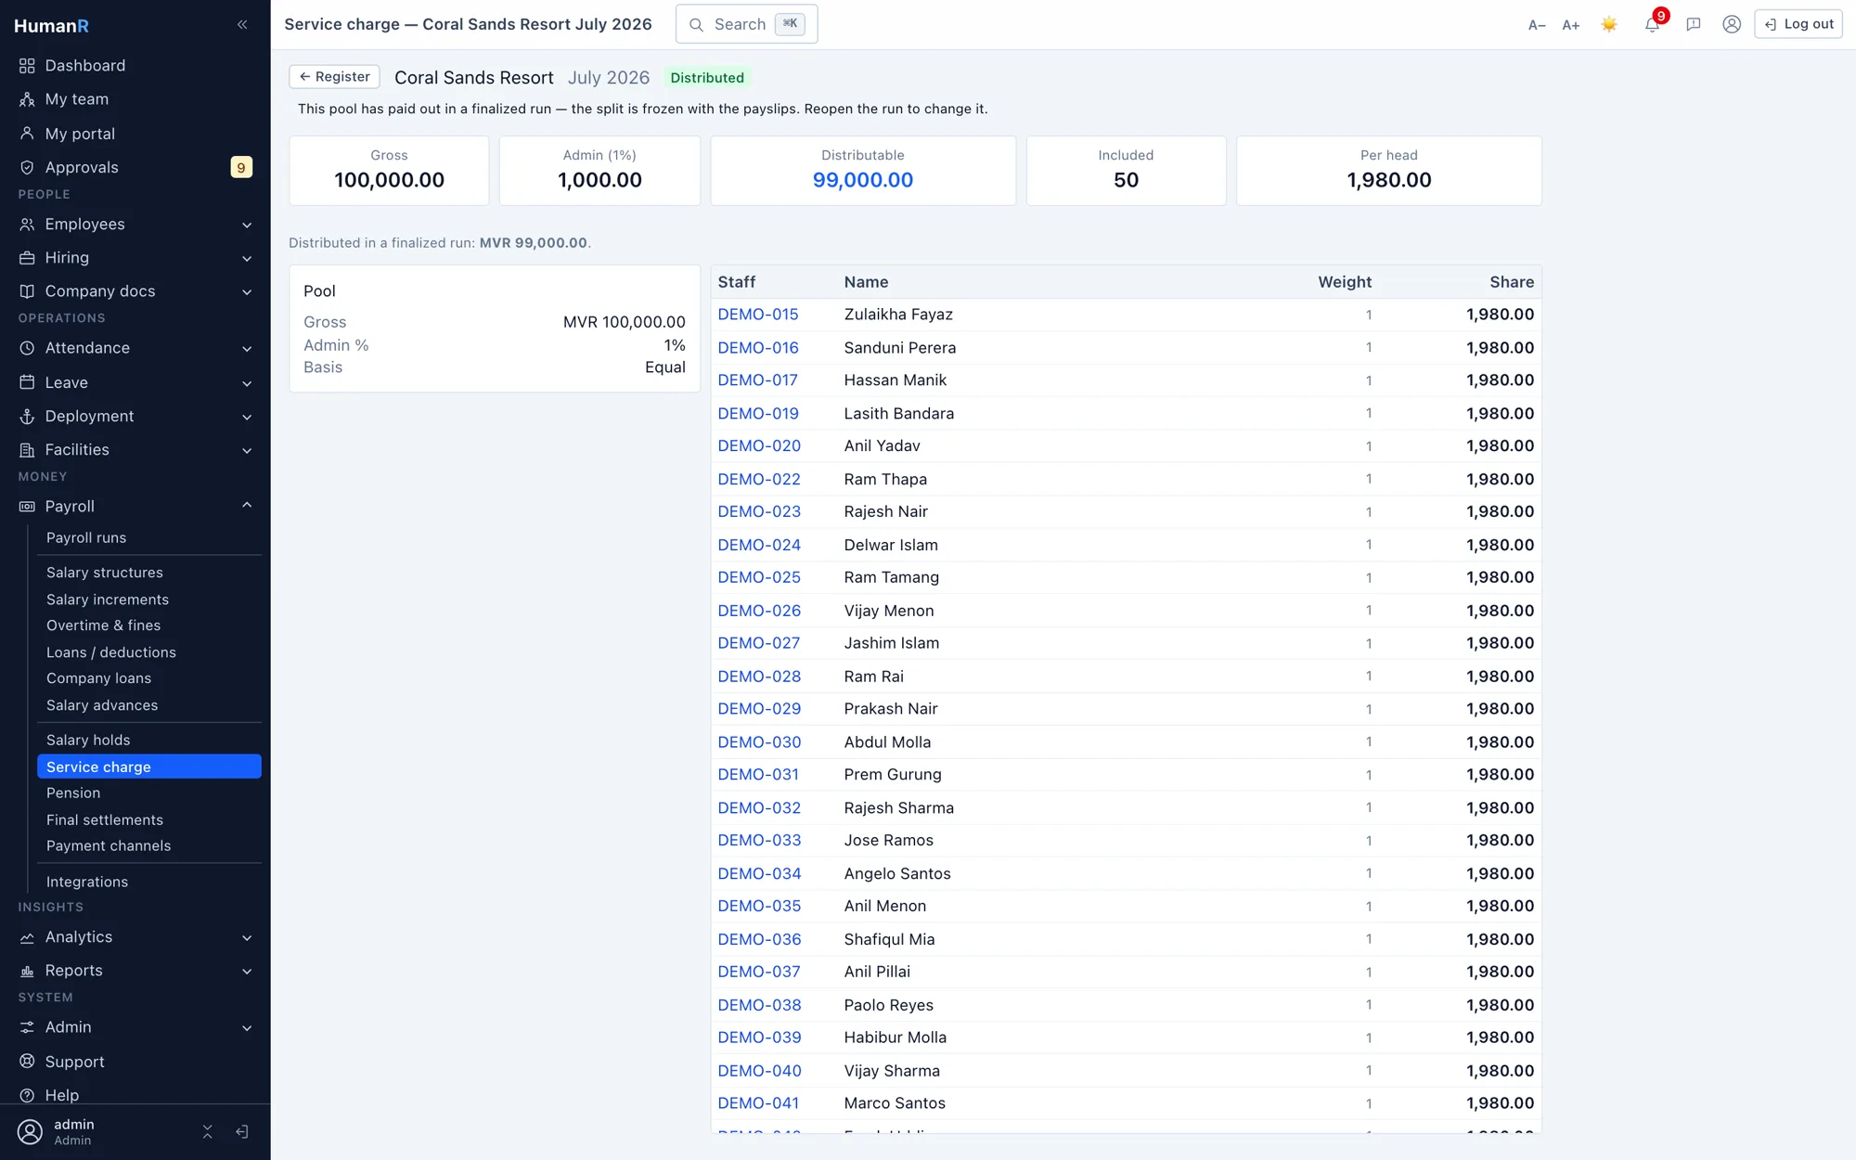Go back to Register
The image size is (1856, 1160).
pyautogui.click(x=334, y=77)
